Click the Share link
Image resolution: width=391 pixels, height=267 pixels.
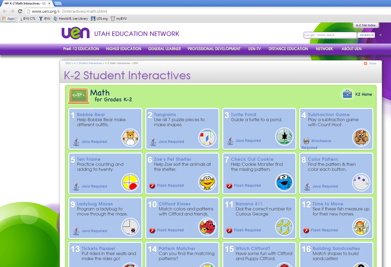coord(373,63)
